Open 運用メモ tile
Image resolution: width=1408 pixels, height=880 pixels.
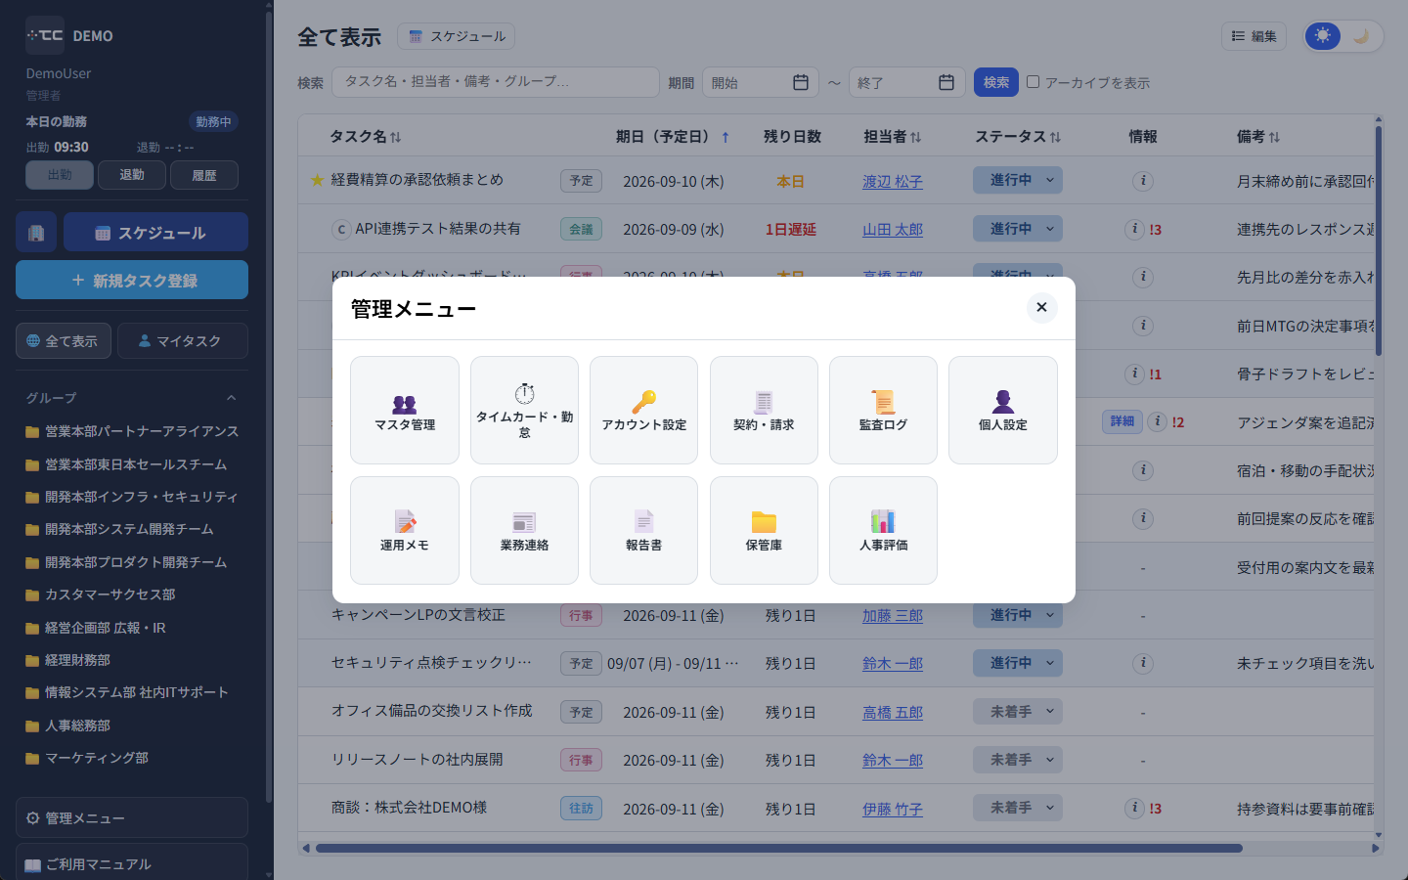coord(405,531)
